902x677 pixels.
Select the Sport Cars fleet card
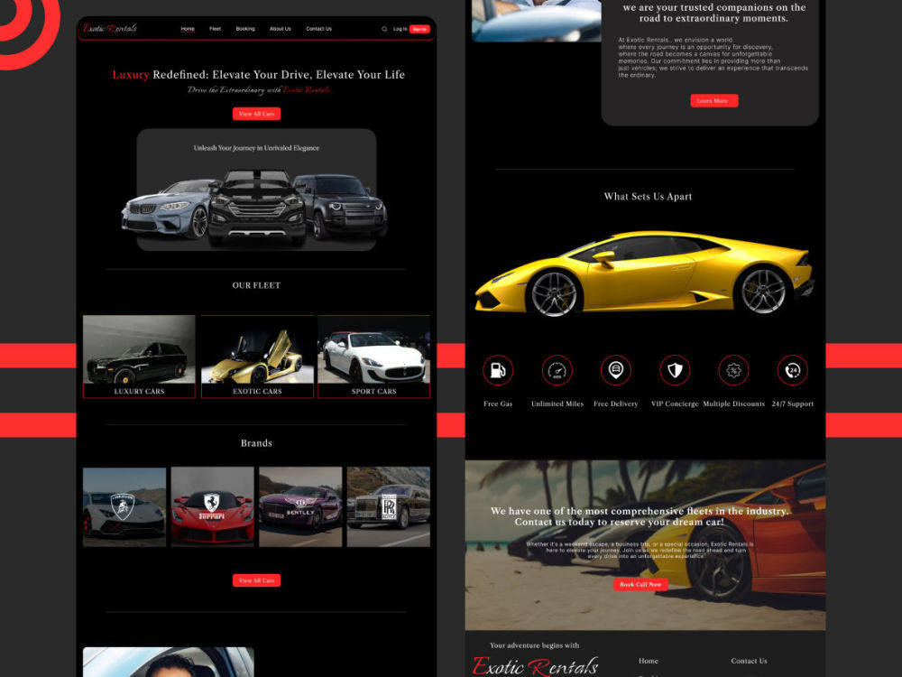coord(374,357)
